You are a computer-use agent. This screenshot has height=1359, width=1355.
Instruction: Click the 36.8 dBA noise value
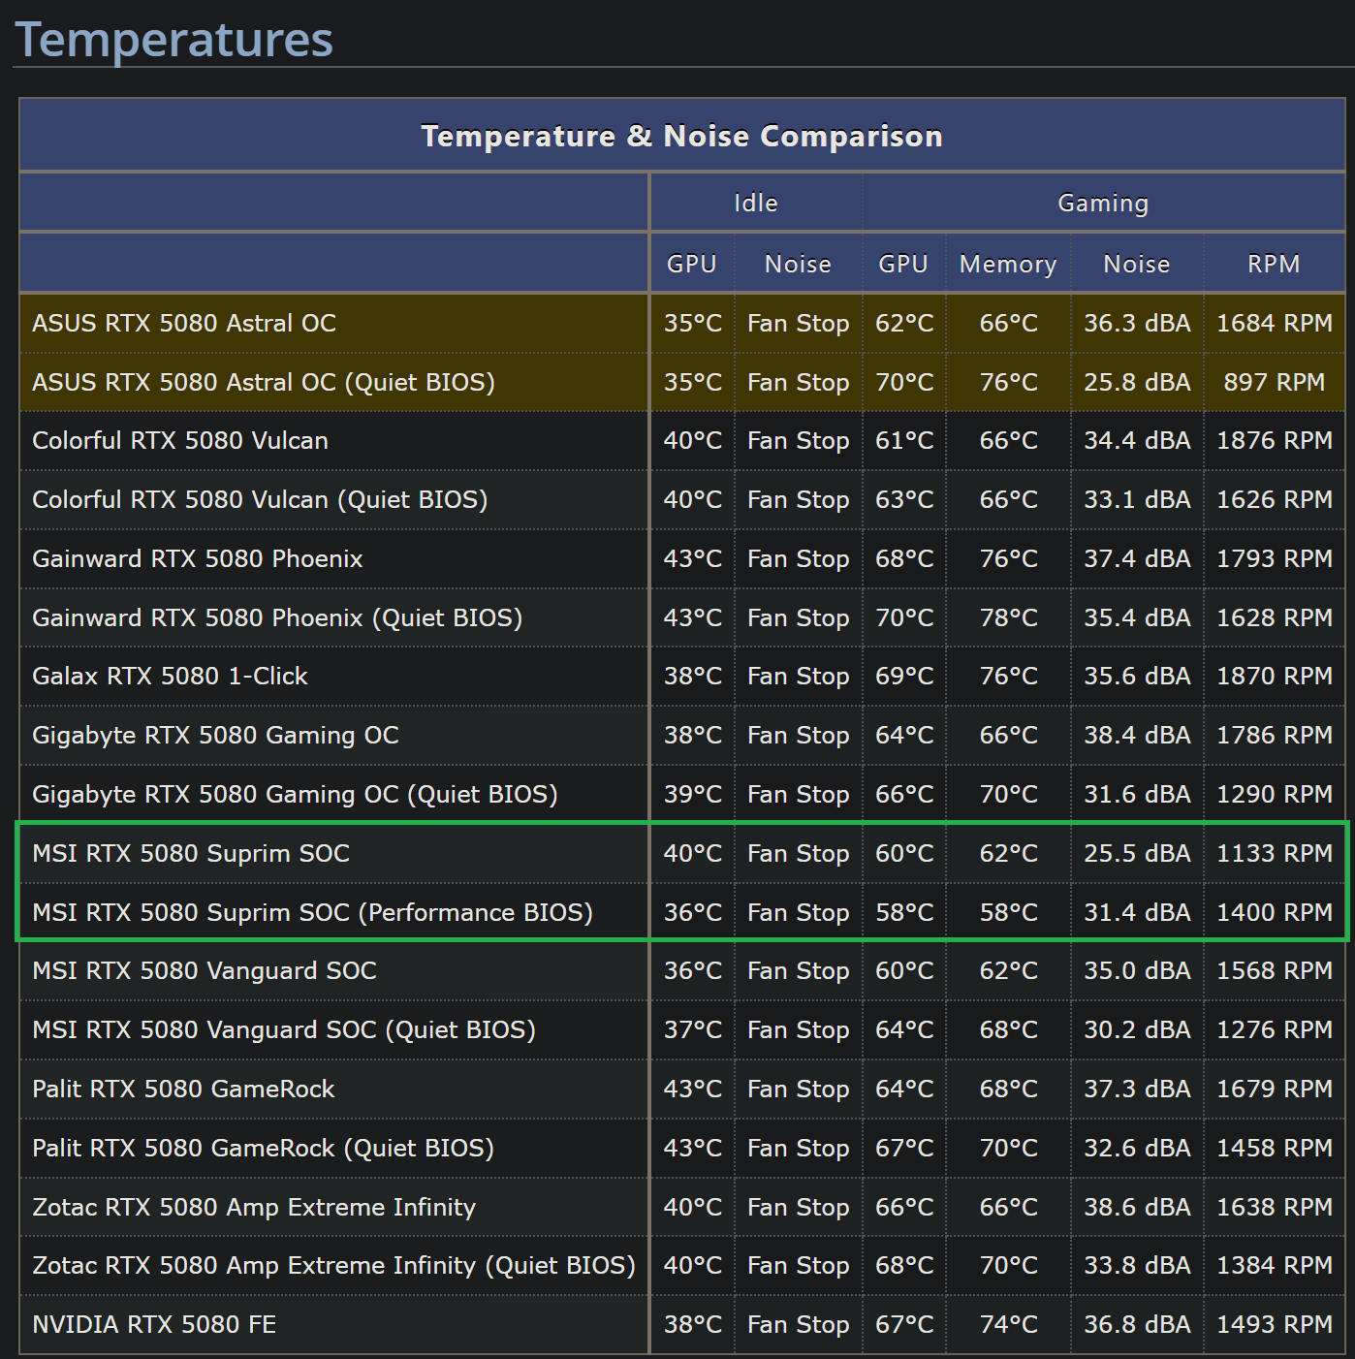[x=1137, y=1324]
